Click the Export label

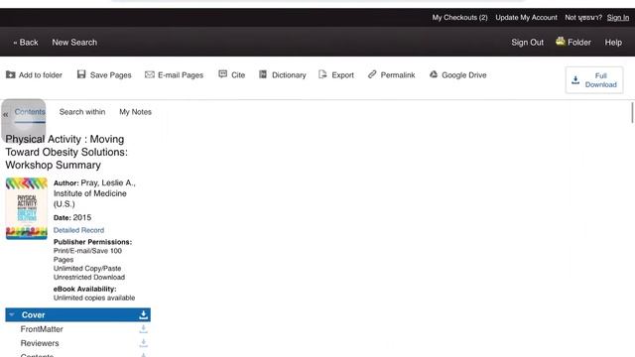point(342,75)
